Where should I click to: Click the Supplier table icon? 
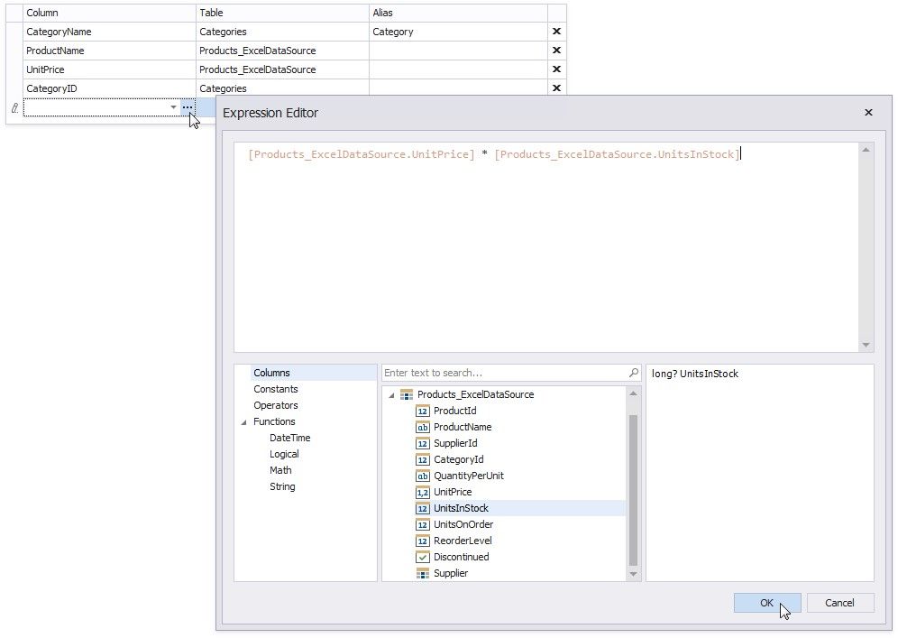coord(422,573)
